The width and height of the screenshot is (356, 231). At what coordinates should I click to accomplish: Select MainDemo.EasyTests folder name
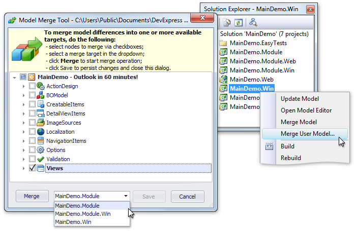[258, 43]
